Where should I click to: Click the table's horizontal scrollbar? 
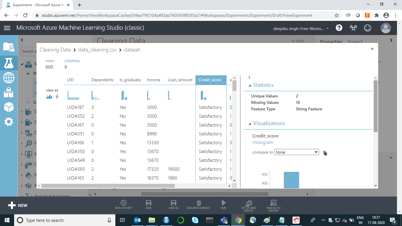108,186
